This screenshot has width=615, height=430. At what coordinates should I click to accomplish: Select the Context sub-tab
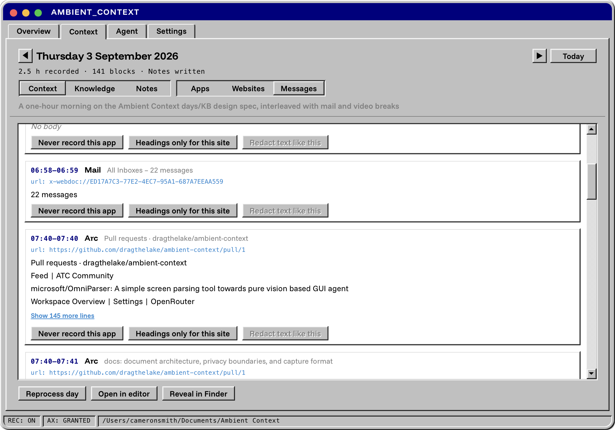(x=42, y=88)
